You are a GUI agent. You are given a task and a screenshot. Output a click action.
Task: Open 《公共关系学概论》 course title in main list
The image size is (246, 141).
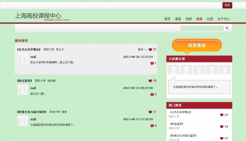click(x=29, y=50)
